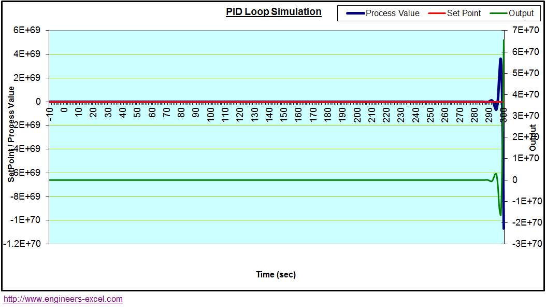Click the 5E+70 right axis label
The height and width of the screenshot is (308, 546).
tap(525, 73)
